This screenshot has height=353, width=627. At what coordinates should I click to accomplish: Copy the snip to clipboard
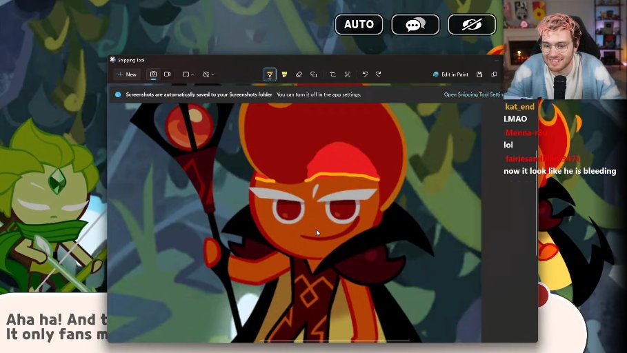click(495, 74)
